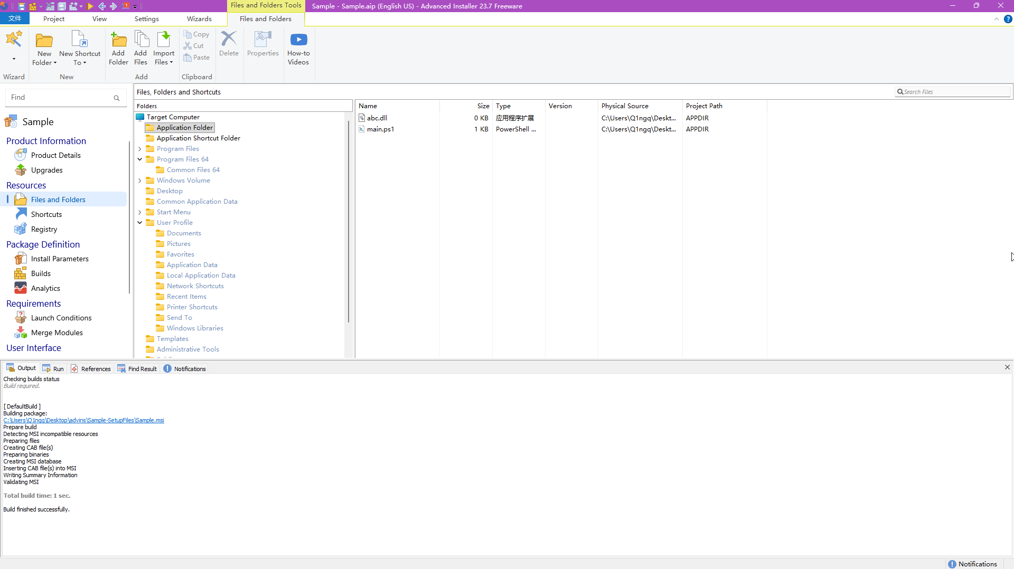This screenshot has height=569, width=1014.
Task: Collapse the User Profile tree node
Action: (140, 223)
